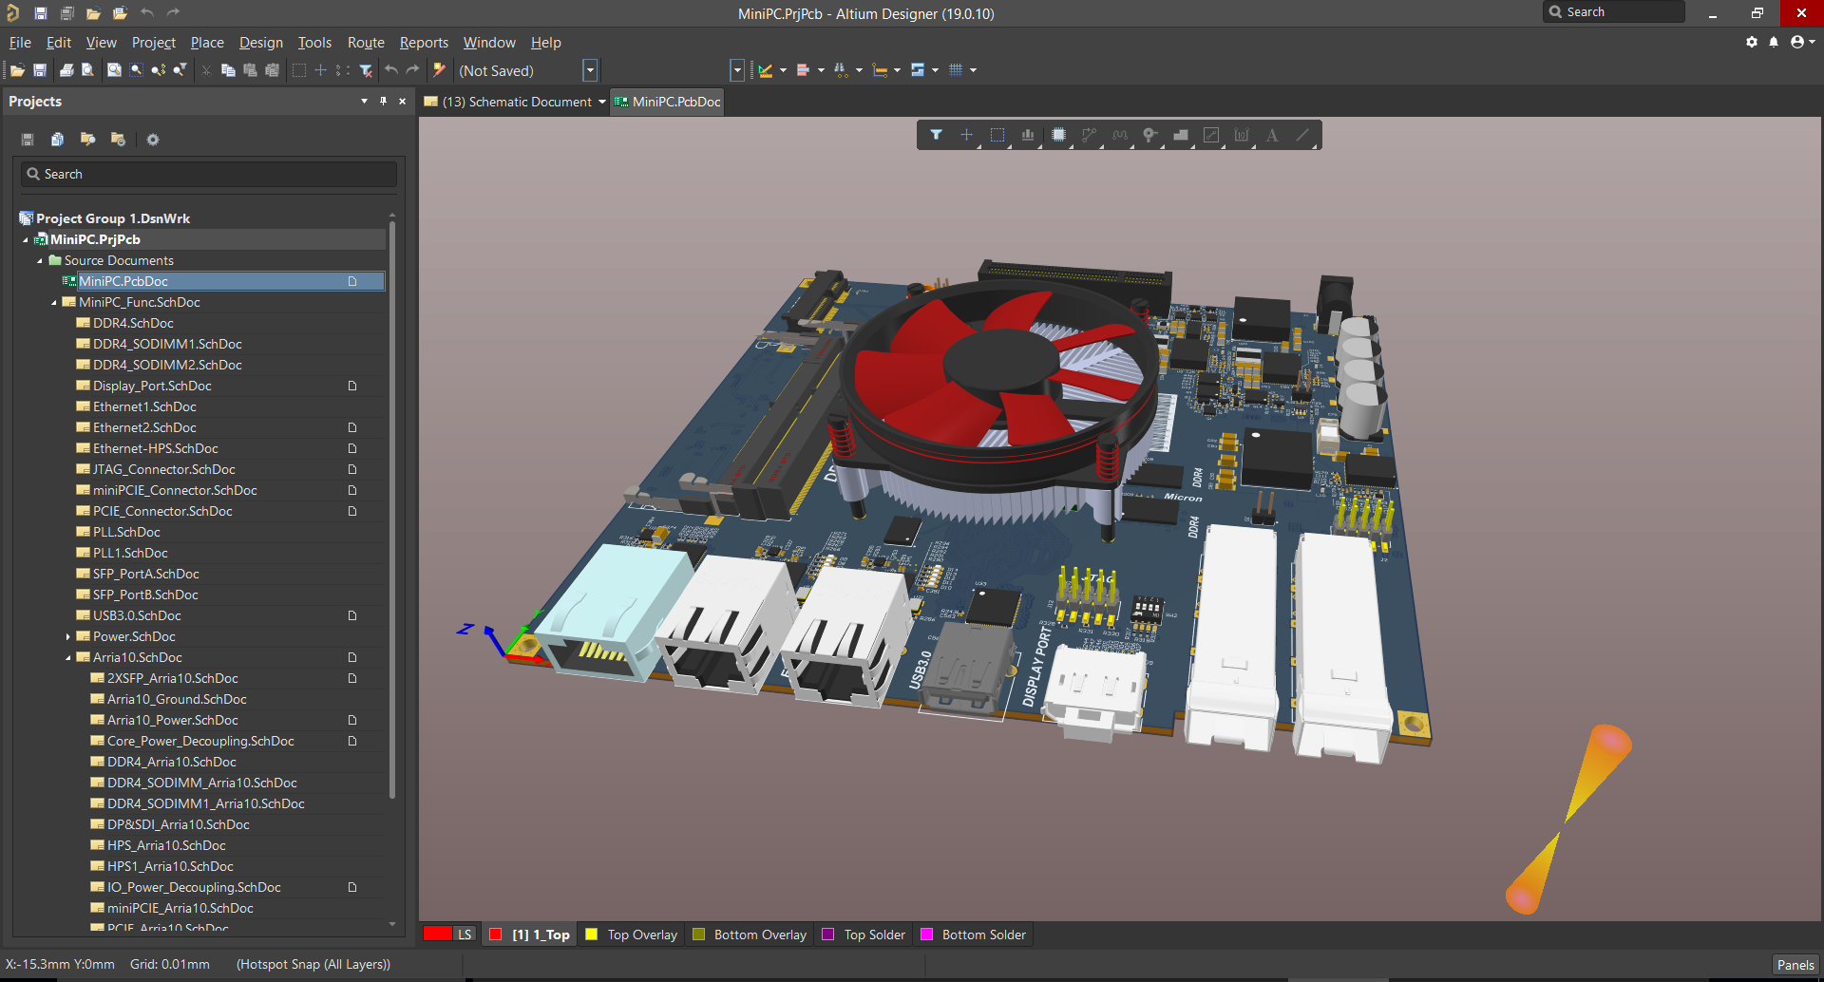This screenshot has height=982, width=1824.
Task: Click the red current layer color swatch
Action: 437,935
